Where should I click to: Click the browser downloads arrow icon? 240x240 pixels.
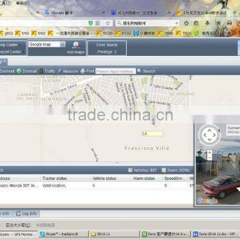(207, 23)
